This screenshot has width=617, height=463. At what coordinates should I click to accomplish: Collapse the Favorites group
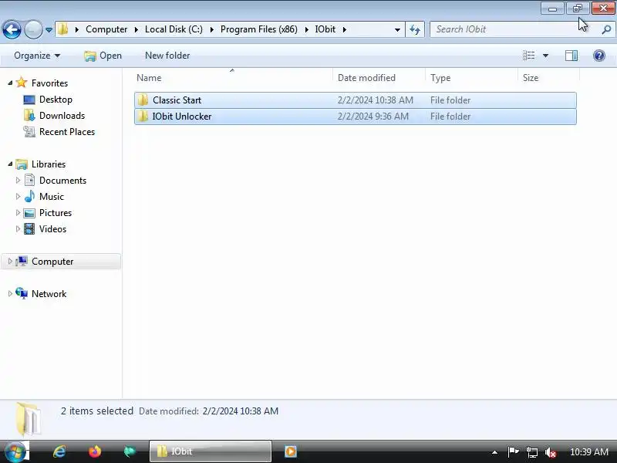coord(10,83)
